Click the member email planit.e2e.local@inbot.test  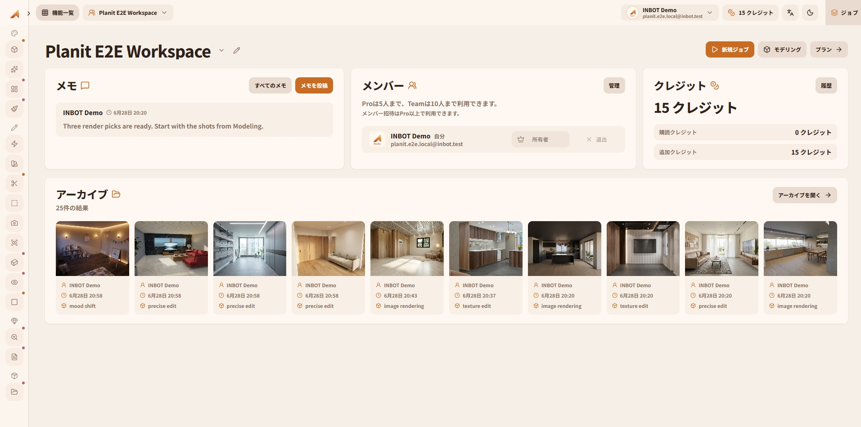[x=427, y=144]
